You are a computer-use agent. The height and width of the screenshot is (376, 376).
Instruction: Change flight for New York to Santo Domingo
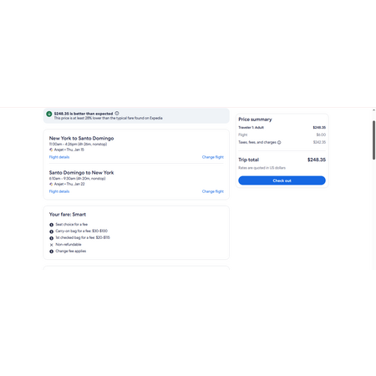(213, 157)
